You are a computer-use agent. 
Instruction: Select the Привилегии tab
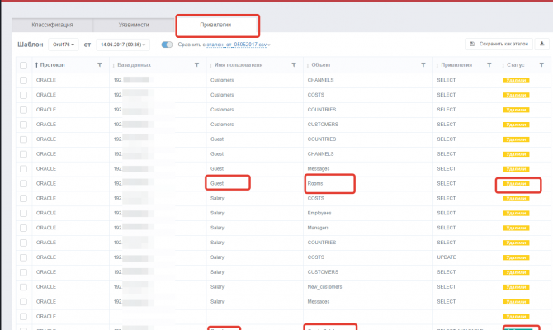point(215,25)
